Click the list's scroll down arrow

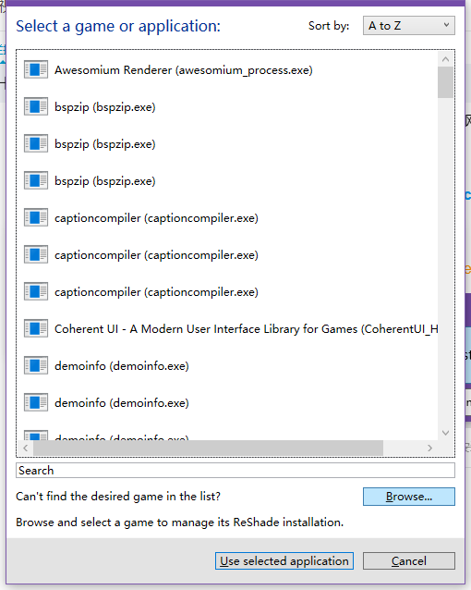[445, 433]
